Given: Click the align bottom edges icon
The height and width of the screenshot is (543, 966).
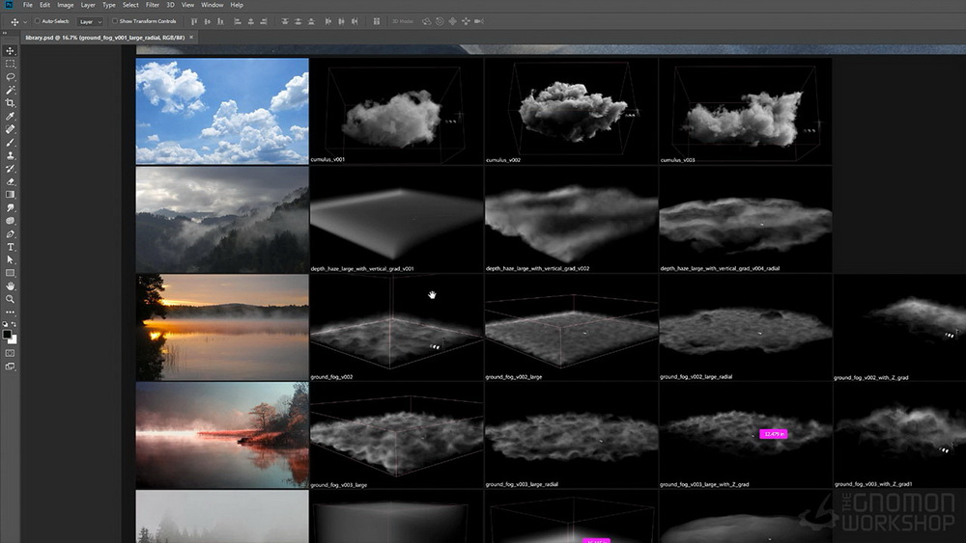Looking at the screenshot, I should tap(220, 21).
